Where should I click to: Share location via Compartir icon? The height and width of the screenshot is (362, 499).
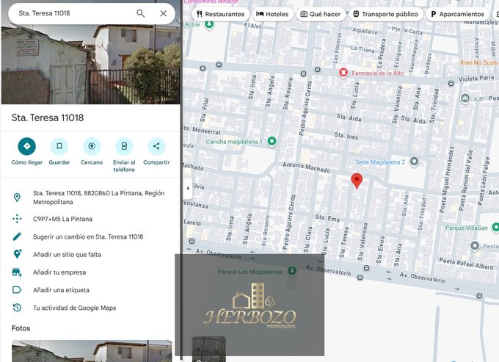point(156,146)
